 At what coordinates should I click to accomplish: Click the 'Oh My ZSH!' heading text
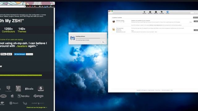[12, 21]
